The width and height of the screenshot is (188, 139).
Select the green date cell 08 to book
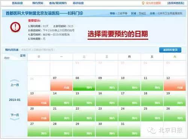click(84, 83)
